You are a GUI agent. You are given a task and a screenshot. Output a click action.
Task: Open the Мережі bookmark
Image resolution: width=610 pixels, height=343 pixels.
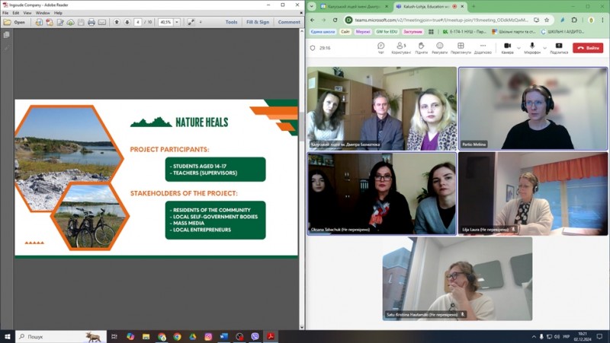363,31
